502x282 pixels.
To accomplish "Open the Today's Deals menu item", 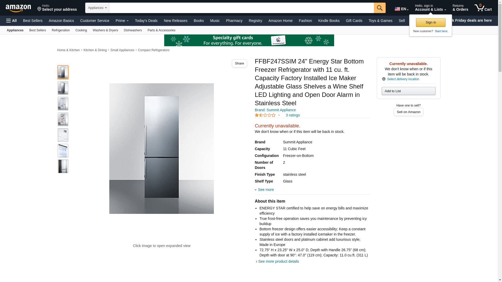I will pos(146,21).
